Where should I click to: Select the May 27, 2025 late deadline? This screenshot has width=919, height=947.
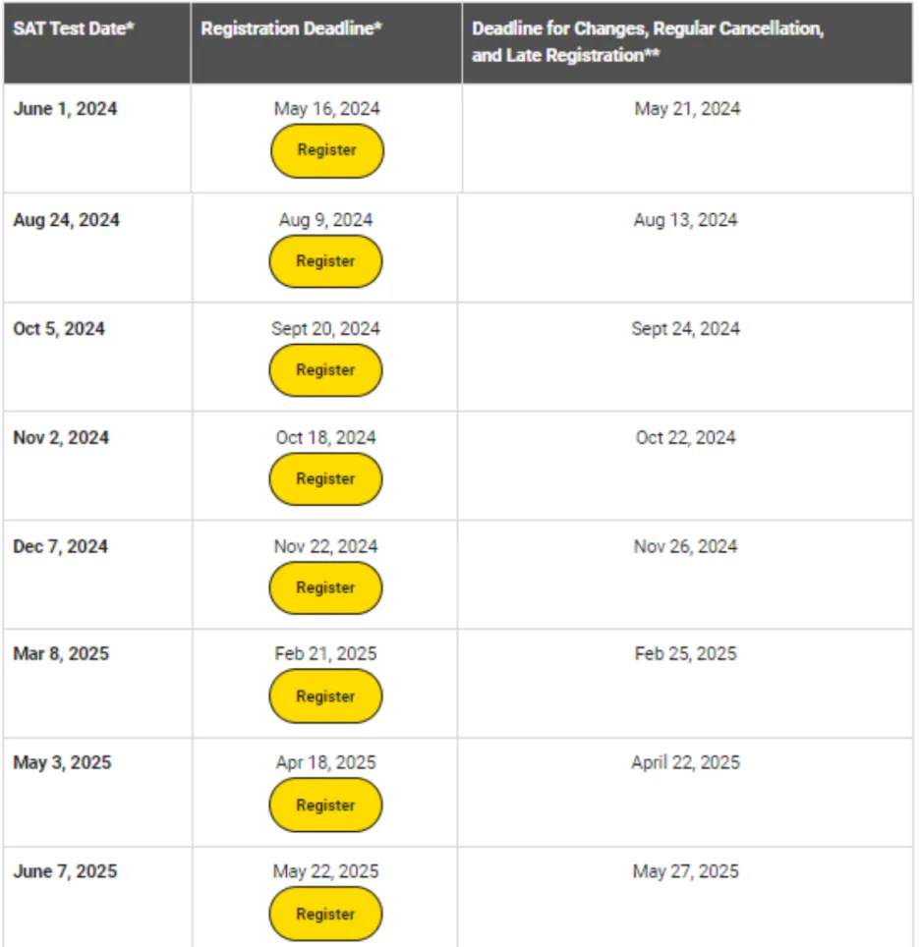tap(685, 871)
